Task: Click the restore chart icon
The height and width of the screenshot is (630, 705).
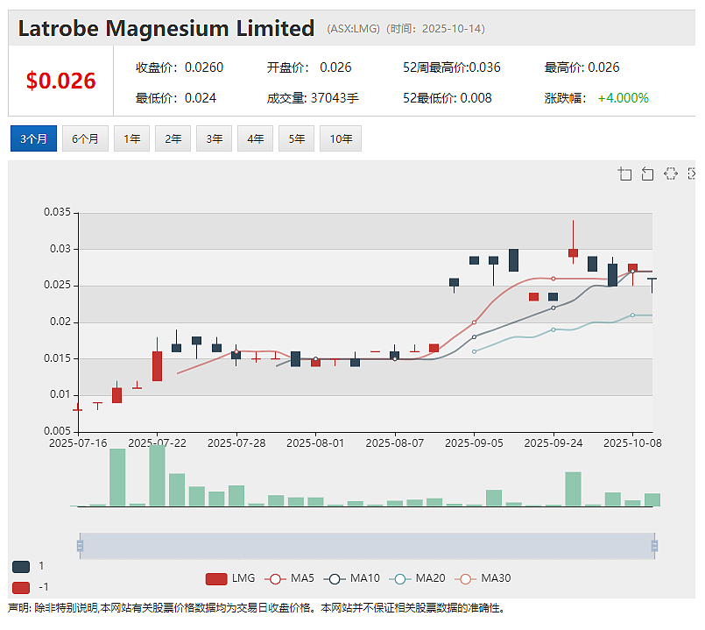Action: click(x=670, y=173)
